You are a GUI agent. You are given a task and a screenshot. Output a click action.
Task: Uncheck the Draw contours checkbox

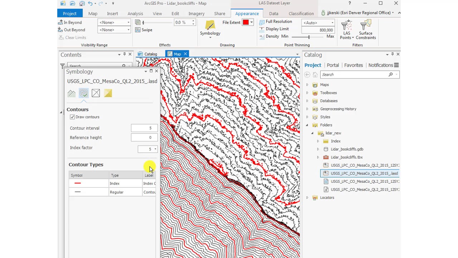point(72,117)
